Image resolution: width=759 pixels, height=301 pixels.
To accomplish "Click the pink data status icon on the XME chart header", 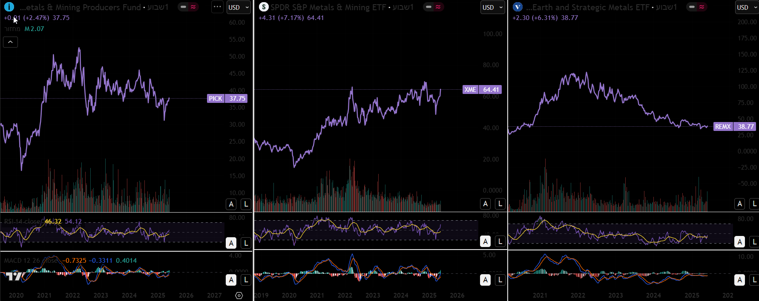I will (438, 7).
